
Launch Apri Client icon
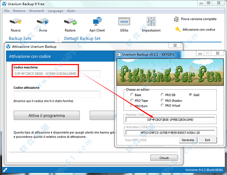(x=97, y=21)
